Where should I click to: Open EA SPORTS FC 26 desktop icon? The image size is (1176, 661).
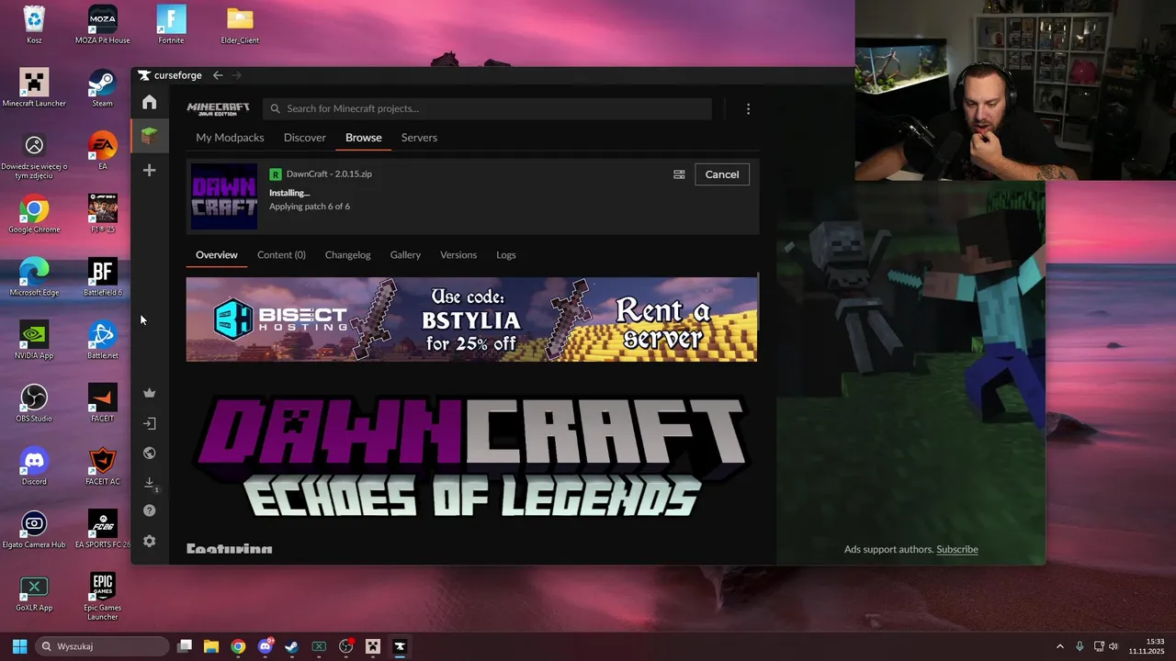[x=103, y=529]
